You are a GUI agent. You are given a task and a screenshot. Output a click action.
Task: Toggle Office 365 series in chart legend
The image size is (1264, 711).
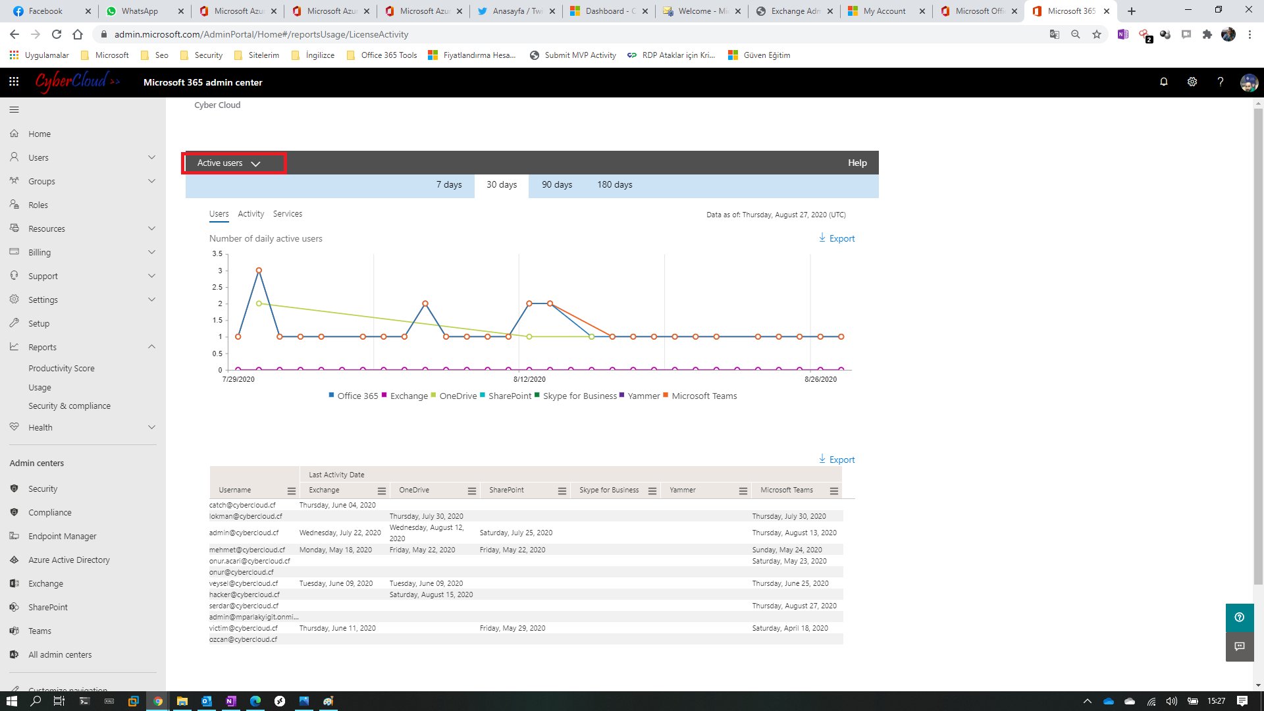click(353, 396)
